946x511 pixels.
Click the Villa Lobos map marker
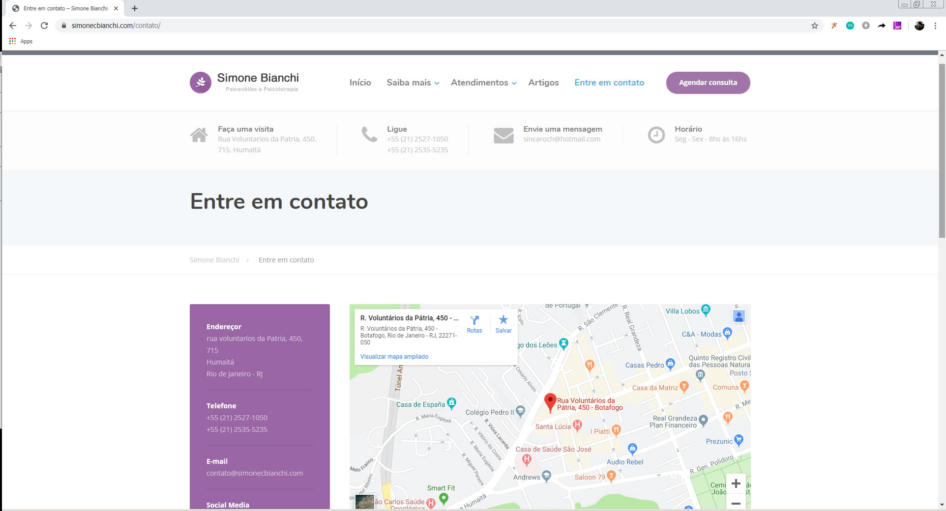pyautogui.click(x=706, y=310)
